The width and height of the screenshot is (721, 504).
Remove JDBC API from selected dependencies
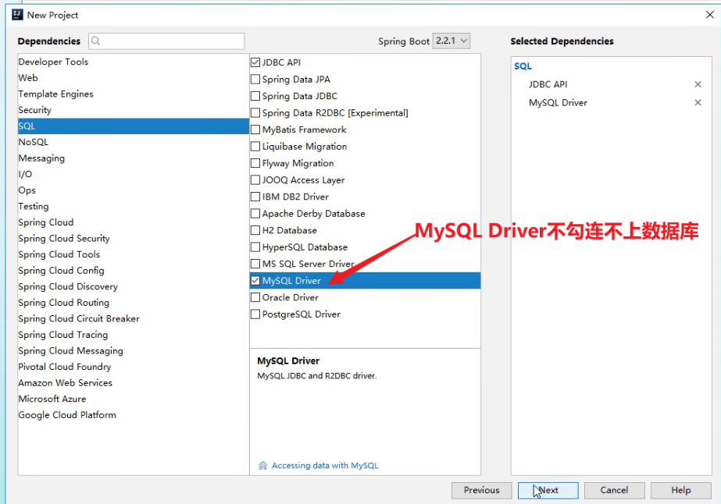coord(698,84)
